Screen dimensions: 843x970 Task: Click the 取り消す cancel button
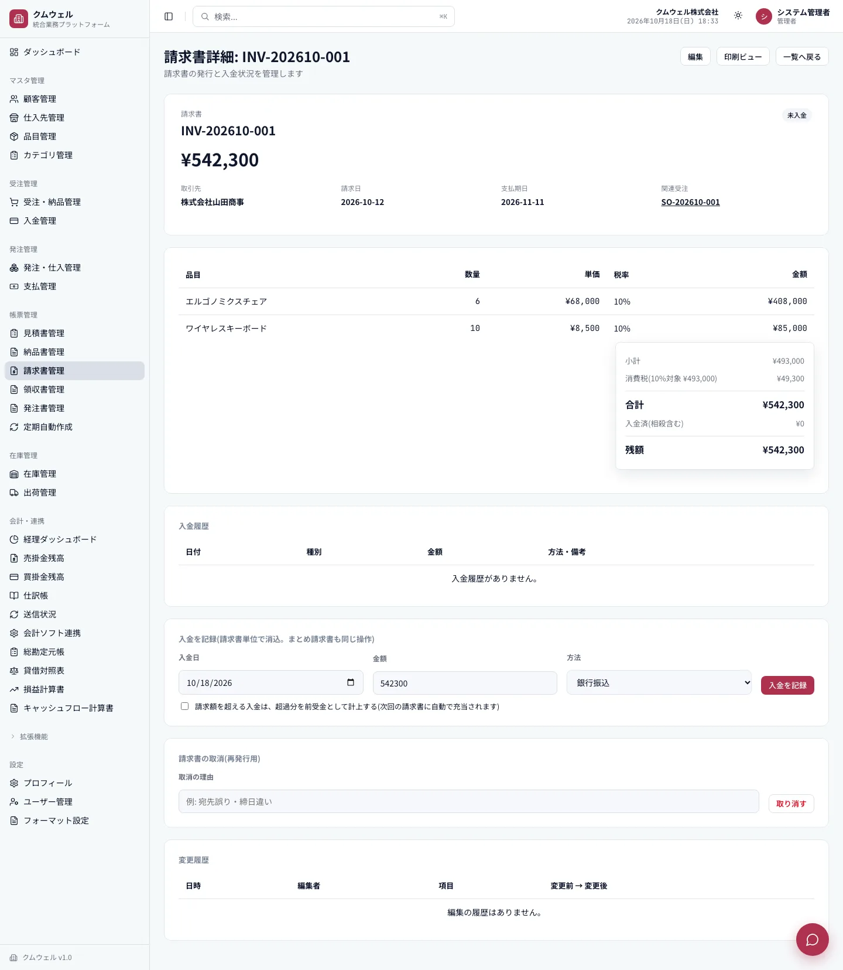pyautogui.click(x=791, y=804)
